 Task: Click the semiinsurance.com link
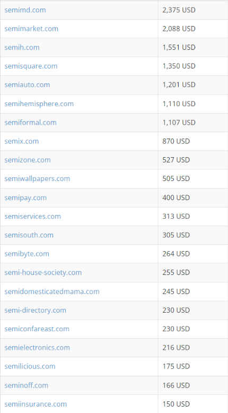point(36,404)
